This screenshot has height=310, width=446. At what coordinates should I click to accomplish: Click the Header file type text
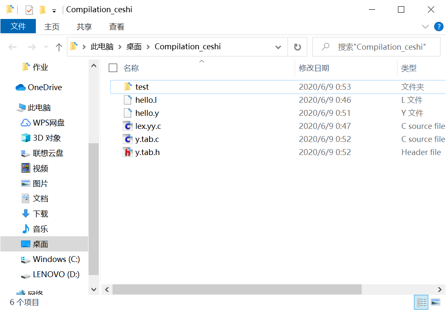(421, 152)
